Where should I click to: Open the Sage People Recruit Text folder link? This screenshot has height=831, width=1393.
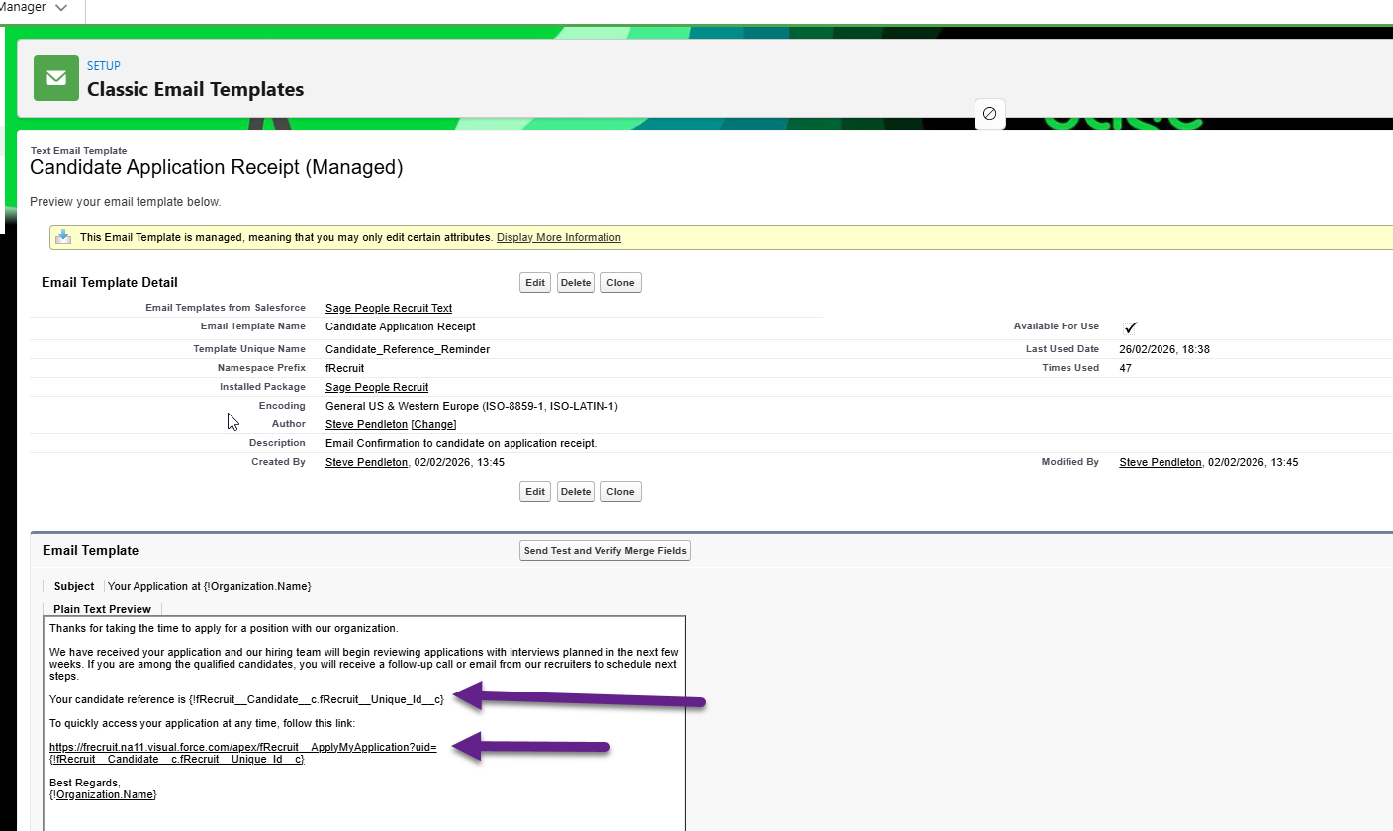coord(388,308)
